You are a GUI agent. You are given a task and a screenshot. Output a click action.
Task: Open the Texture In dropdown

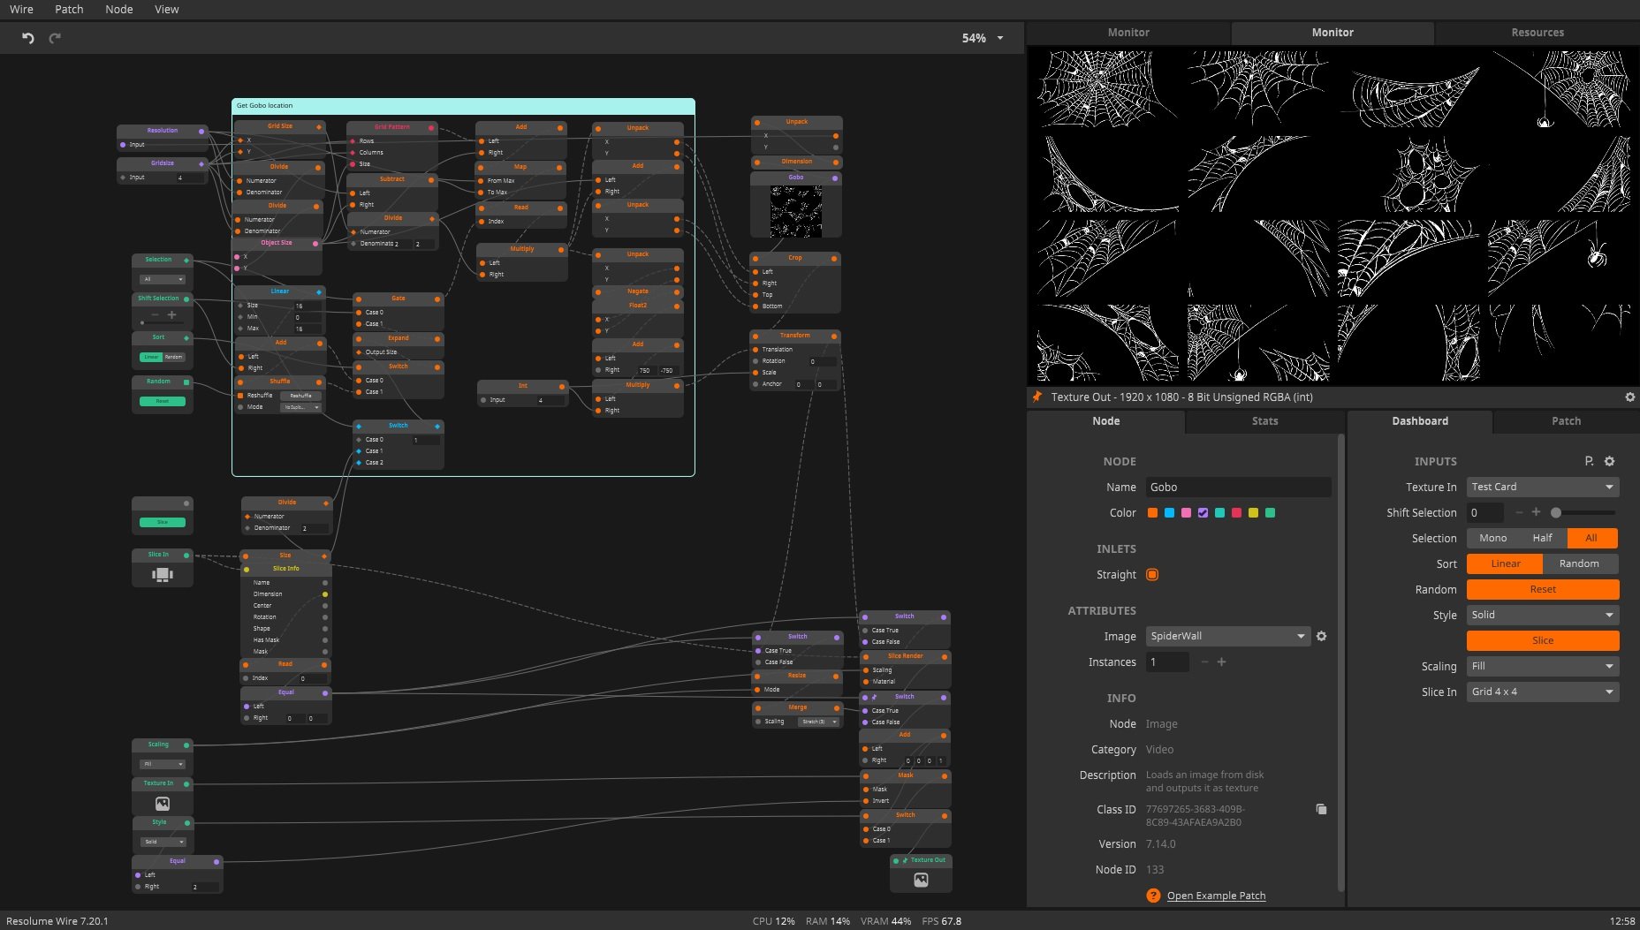click(x=1542, y=487)
